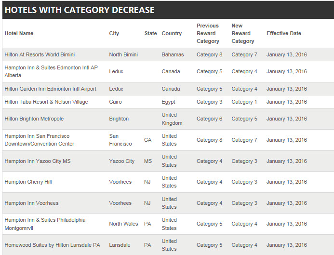
Task: Click 'NJ' in the Hampton Cherry Hill row
Action: pos(147,182)
